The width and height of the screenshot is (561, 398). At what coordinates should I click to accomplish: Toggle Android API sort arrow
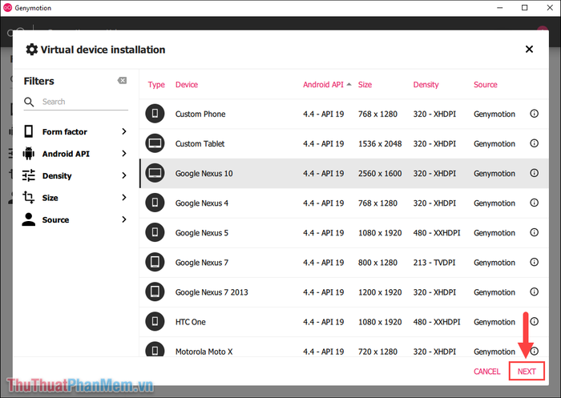pos(349,84)
